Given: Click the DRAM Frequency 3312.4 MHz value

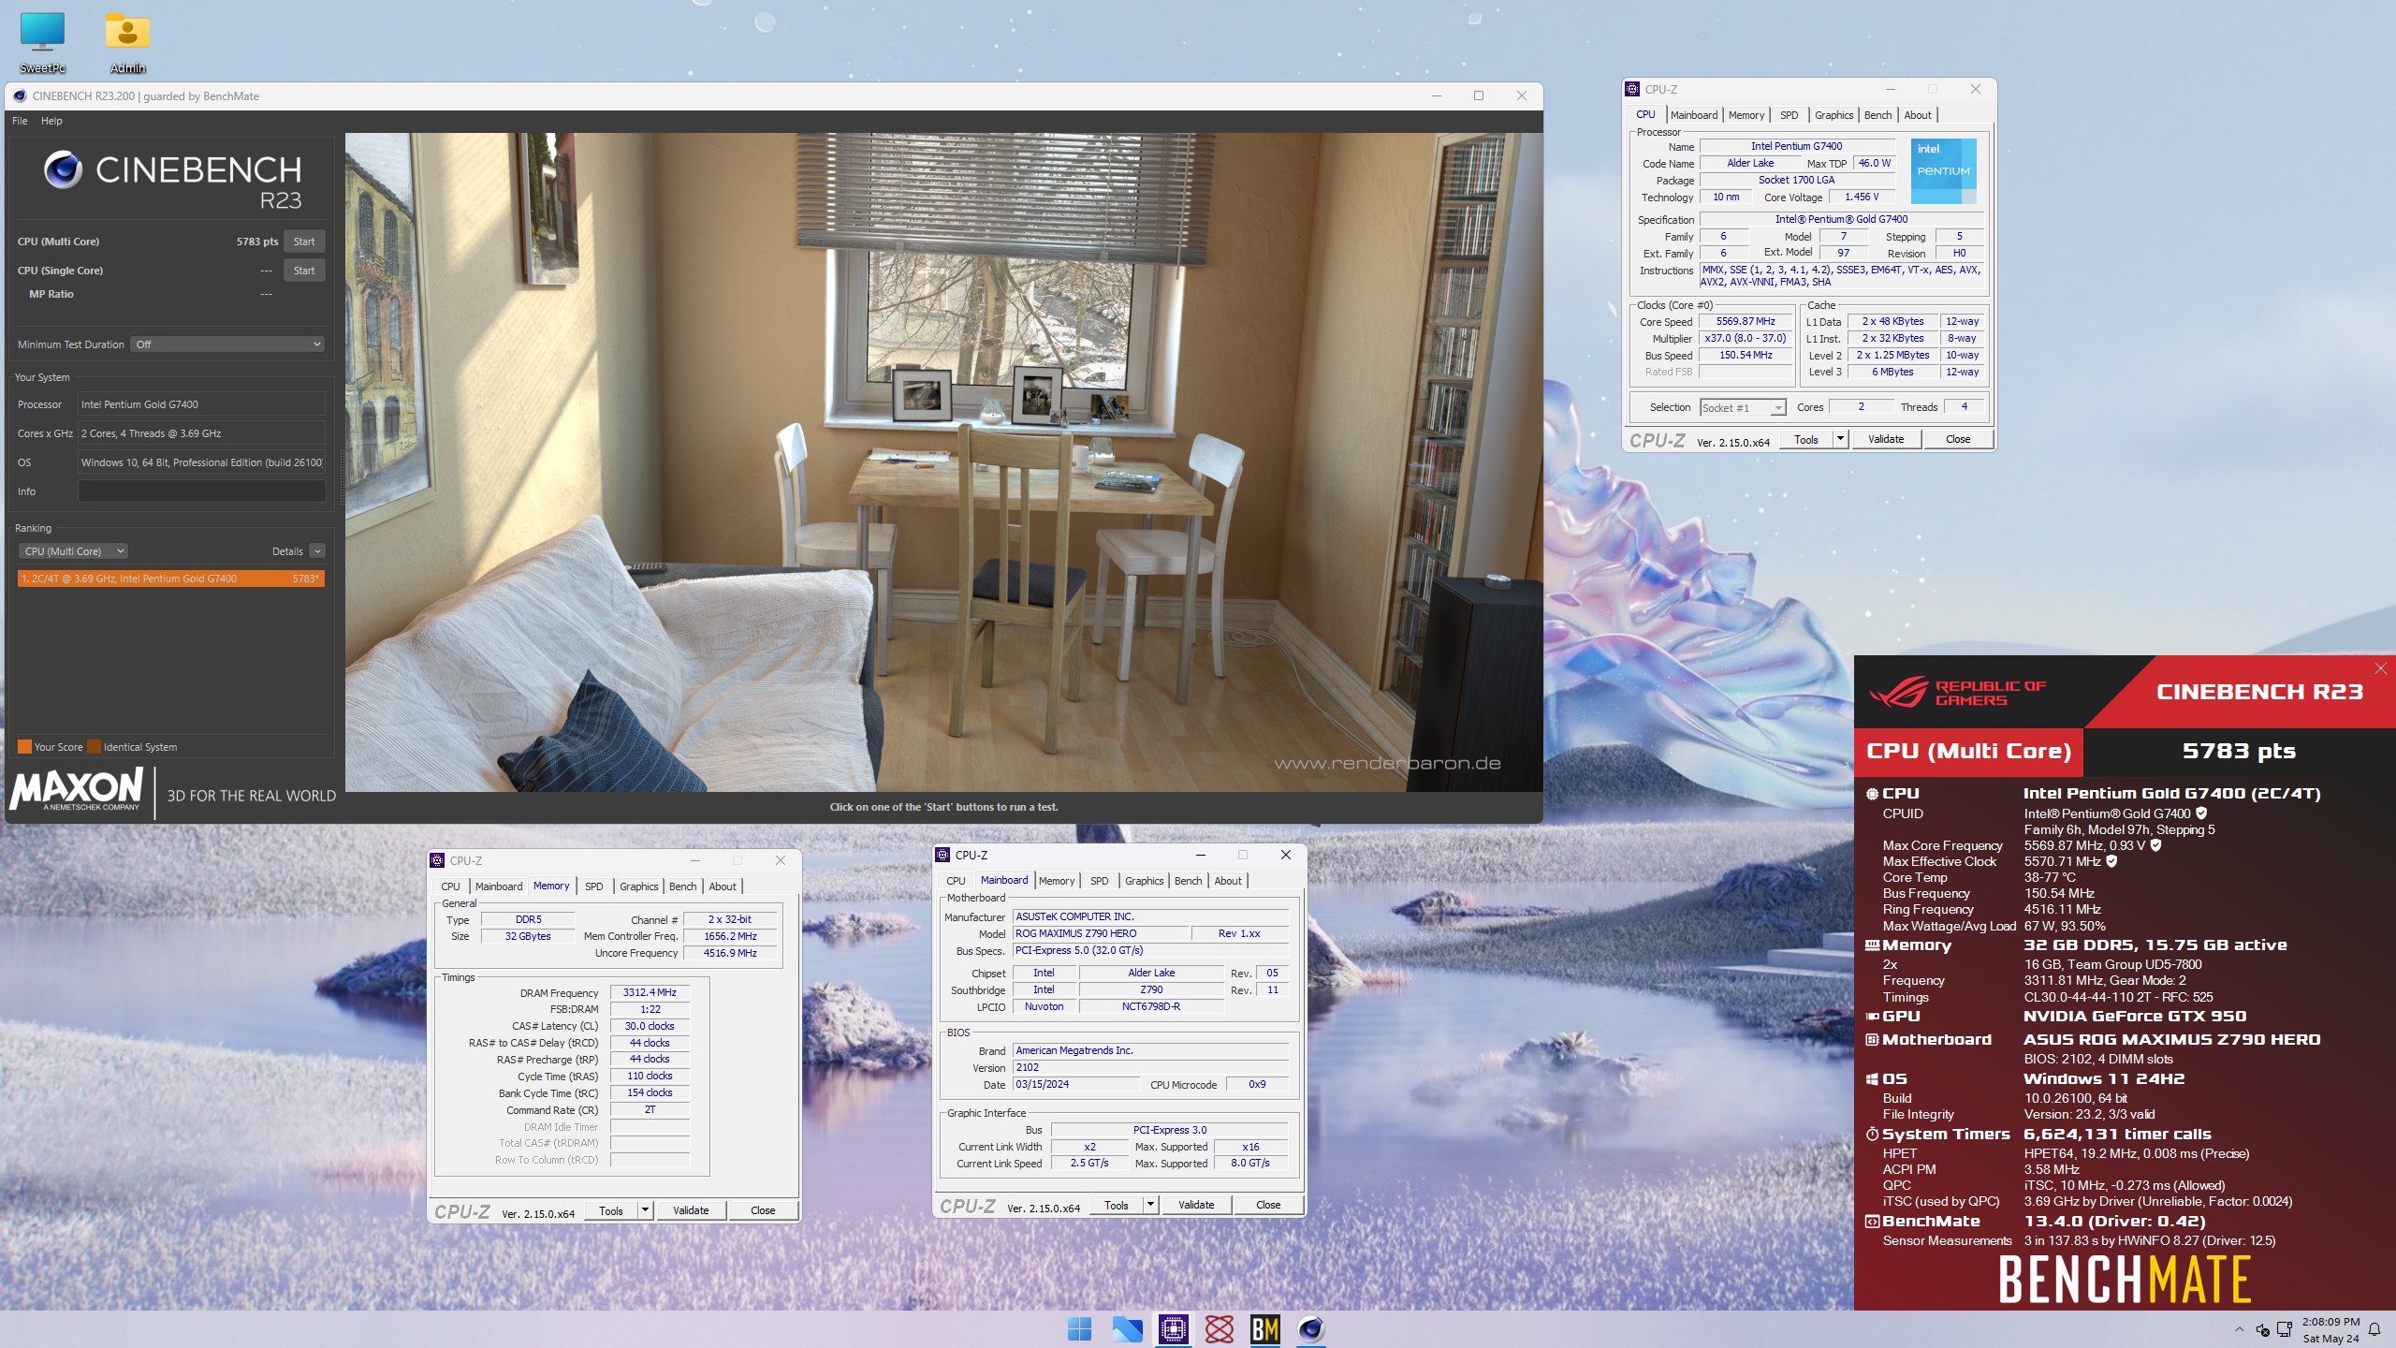Looking at the screenshot, I should click(650, 992).
